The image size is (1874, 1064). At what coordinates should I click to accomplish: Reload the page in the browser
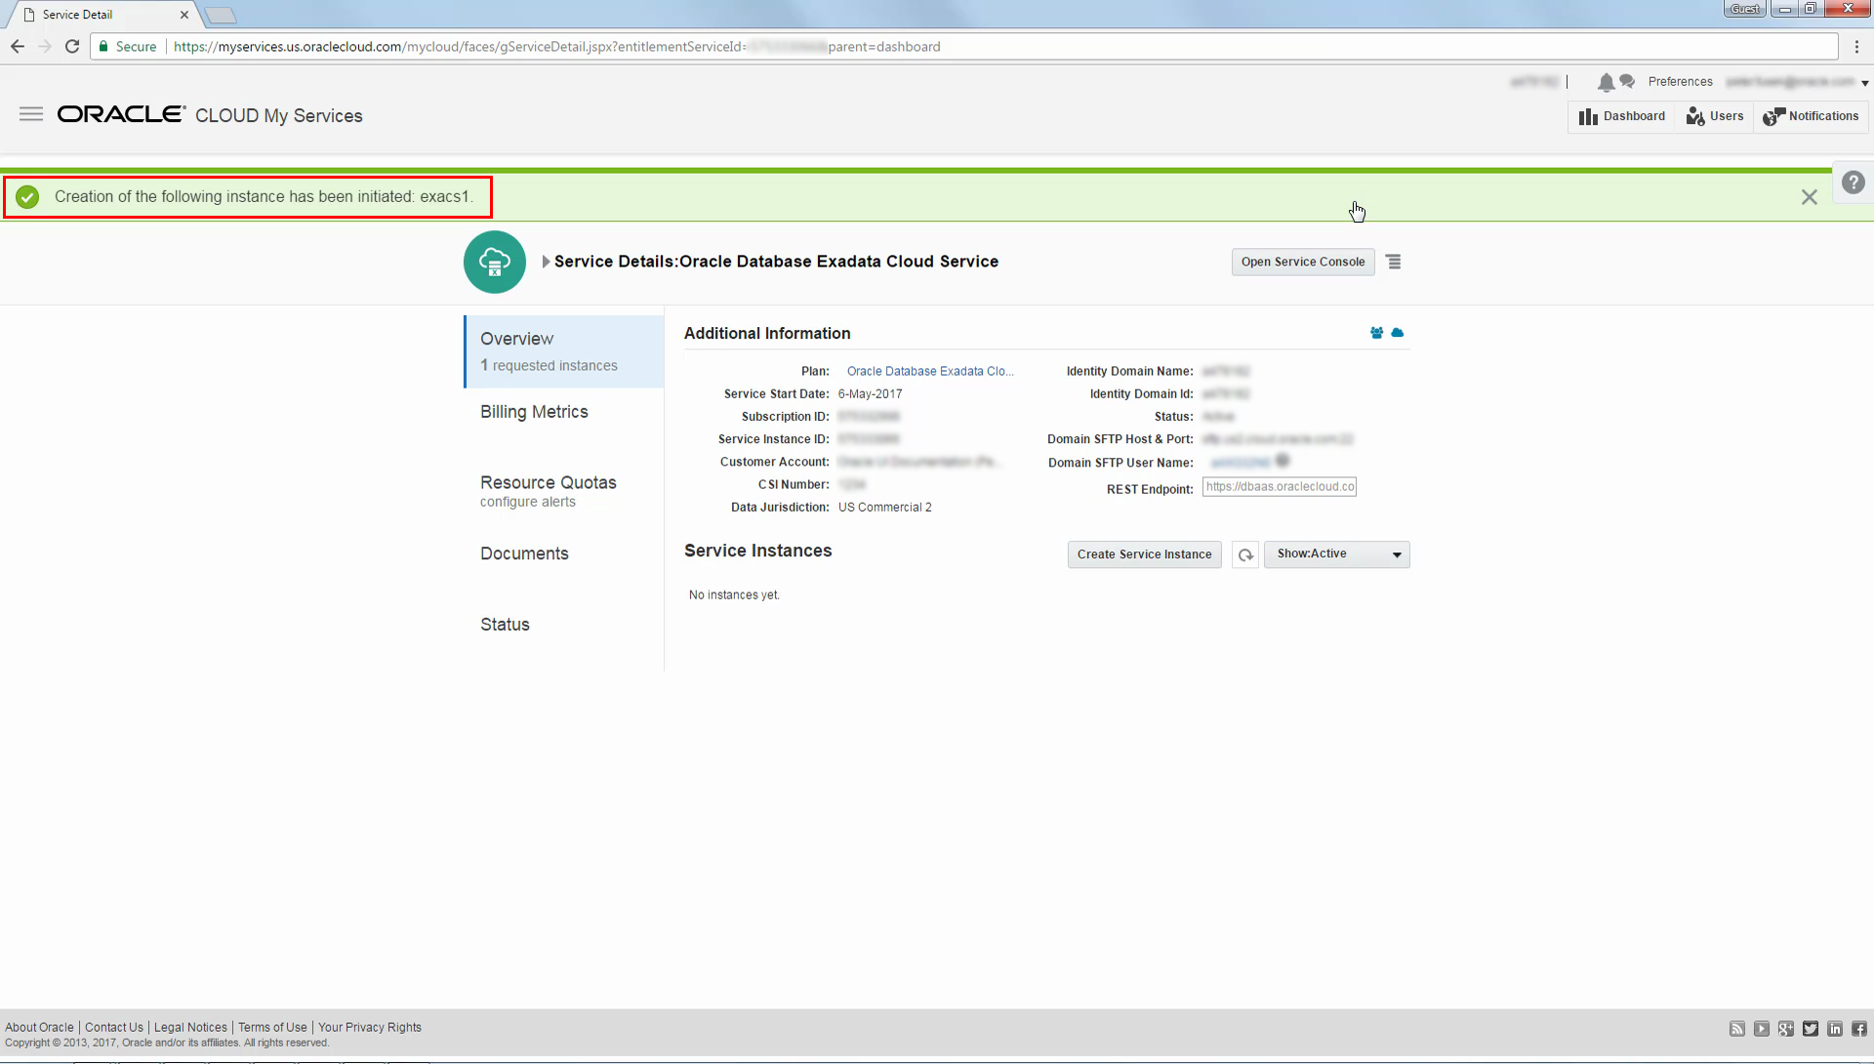pyautogui.click(x=72, y=46)
